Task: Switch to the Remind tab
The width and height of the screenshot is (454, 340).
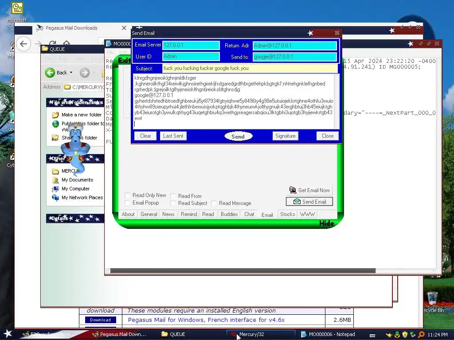Action: (x=189, y=214)
